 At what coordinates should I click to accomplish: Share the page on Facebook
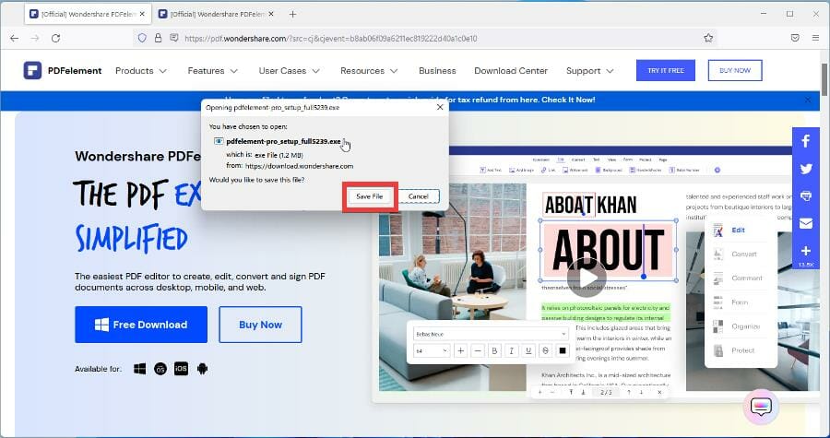click(x=806, y=141)
